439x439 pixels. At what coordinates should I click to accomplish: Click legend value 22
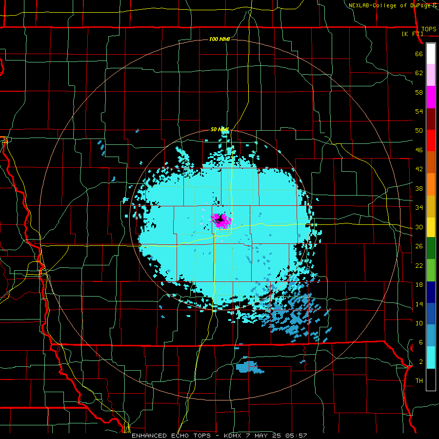click(419, 266)
